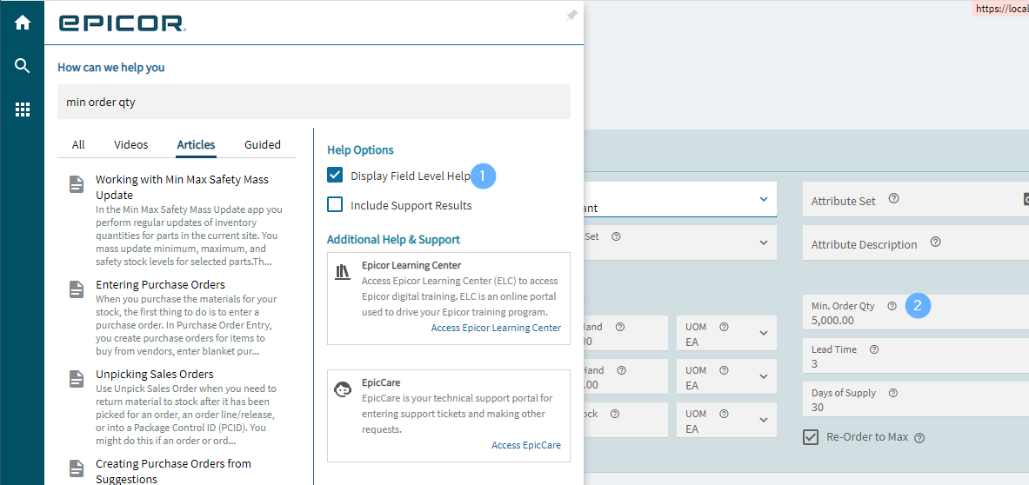Open Creating Purchase Orders from Suggestions article
The width and height of the screenshot is (1029, 485).
pos(173,471)
